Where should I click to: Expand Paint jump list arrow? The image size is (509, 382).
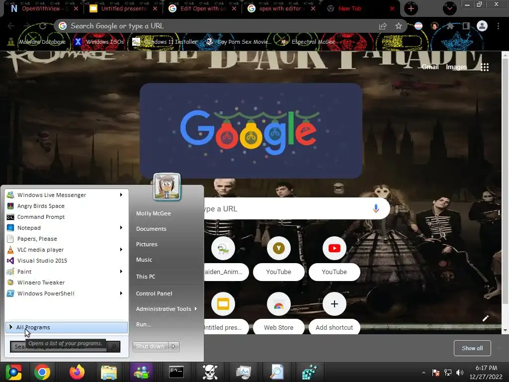[121, 272]
